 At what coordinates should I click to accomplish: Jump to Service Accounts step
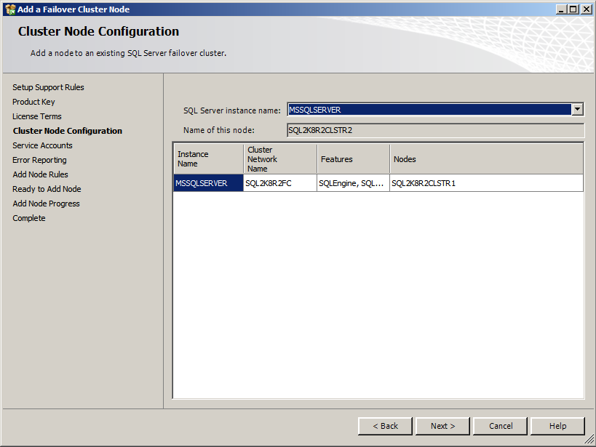(x=42, y=145)
